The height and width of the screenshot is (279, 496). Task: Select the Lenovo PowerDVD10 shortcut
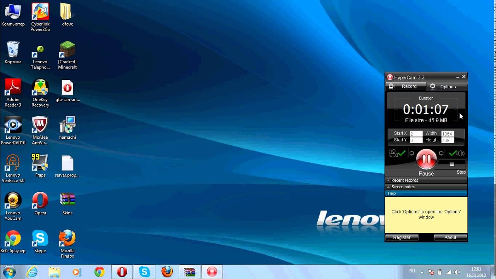[13, 131]
